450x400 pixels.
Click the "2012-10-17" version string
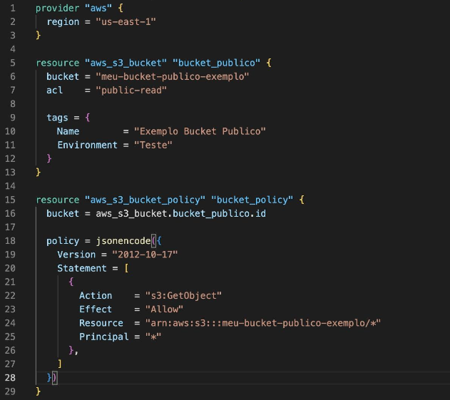[145, 255]
